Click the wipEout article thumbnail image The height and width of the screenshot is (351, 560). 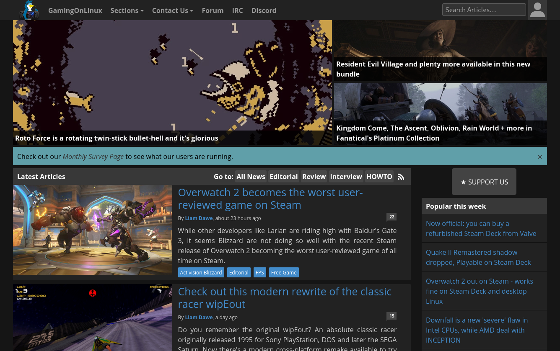point(93,318)
